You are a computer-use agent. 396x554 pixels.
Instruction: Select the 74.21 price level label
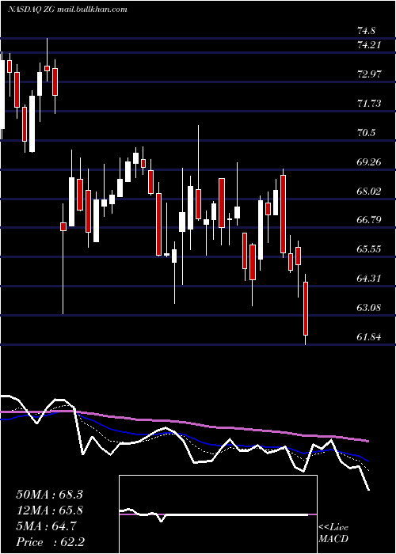[x=370, y=45]
